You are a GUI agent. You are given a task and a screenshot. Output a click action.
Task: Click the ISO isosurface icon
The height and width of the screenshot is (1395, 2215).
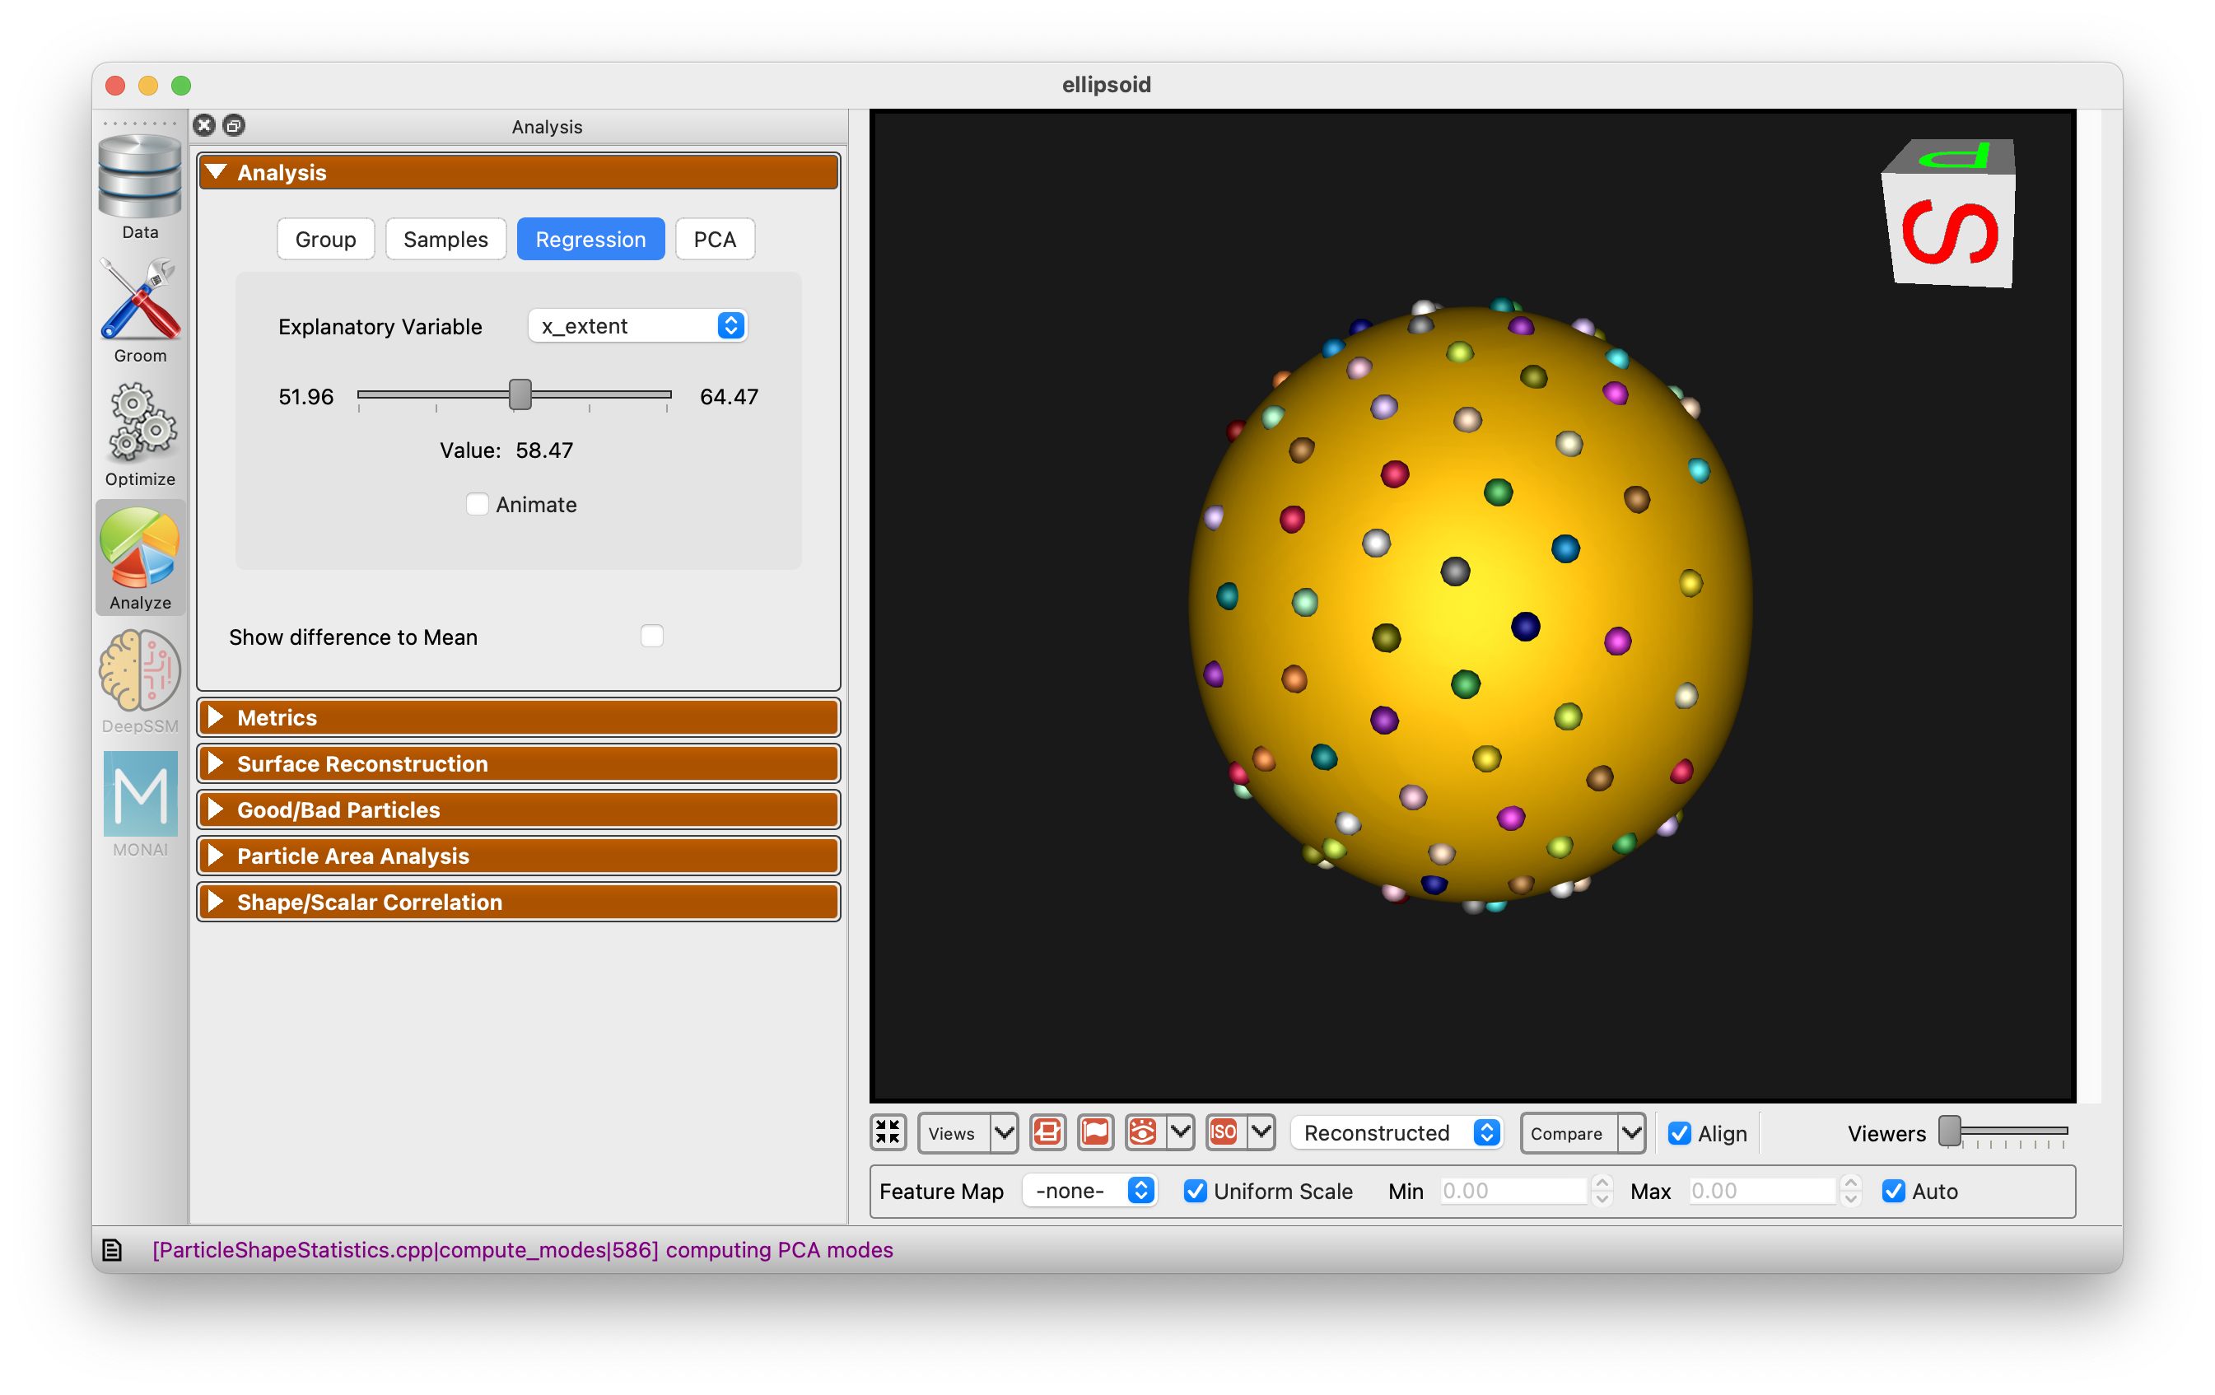(1224, 1133)
